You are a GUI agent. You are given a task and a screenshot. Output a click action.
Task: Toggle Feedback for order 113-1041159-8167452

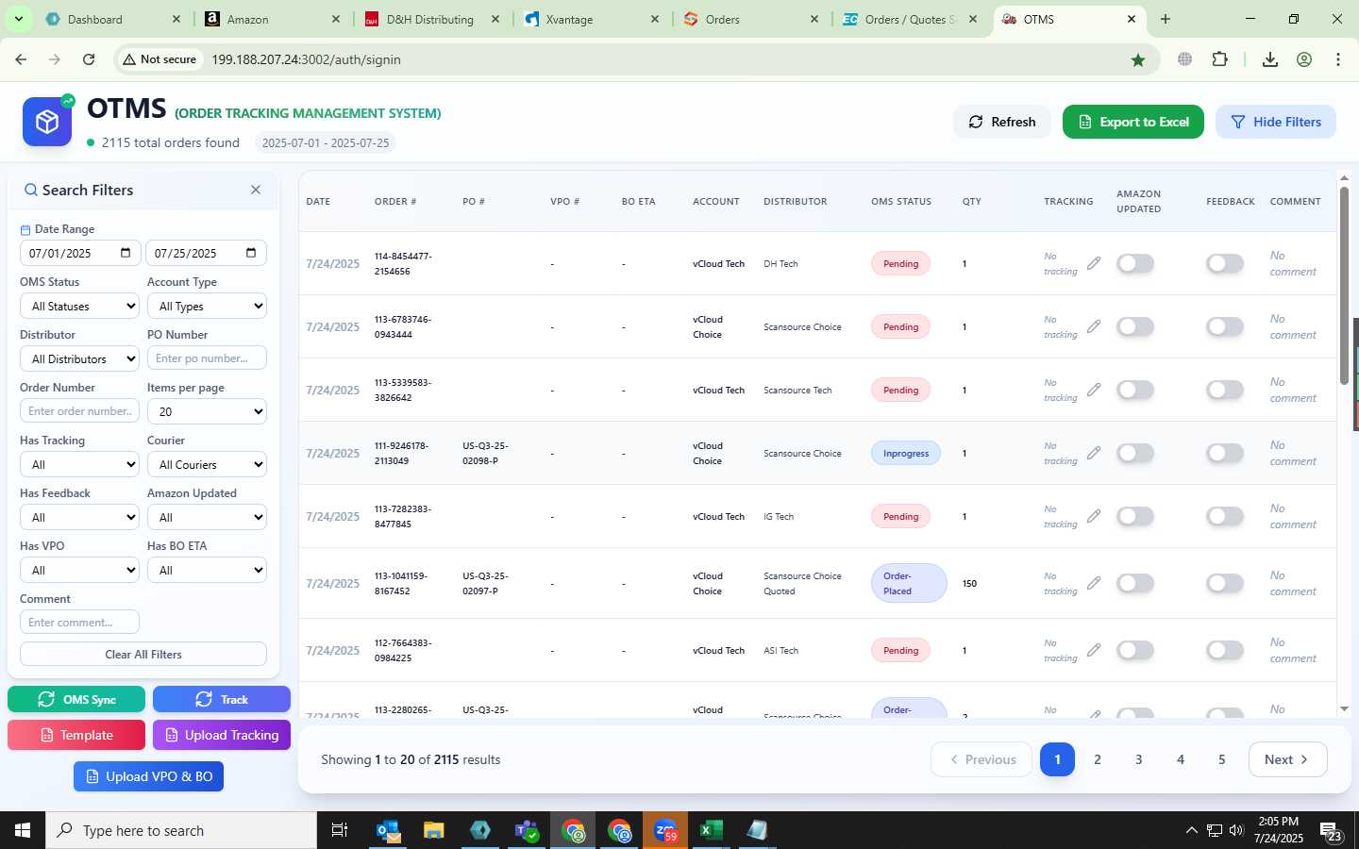coord(1225,583)
